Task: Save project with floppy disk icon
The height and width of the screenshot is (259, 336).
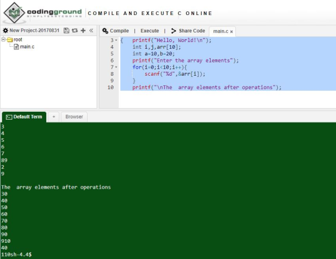Action: (x=67, y=31)
